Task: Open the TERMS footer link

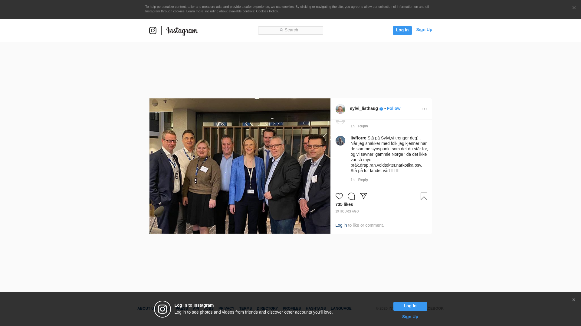Action: [245, 308]
